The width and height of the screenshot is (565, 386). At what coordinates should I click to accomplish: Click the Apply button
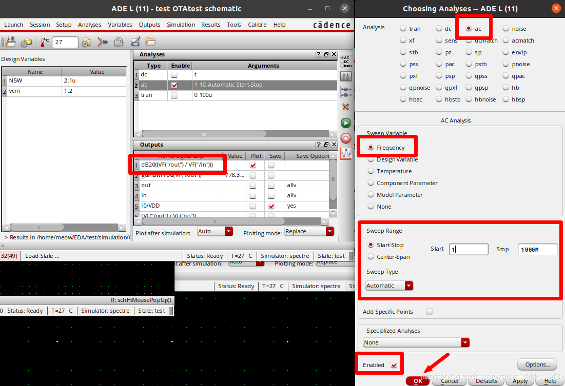click(x=520, y=380)
